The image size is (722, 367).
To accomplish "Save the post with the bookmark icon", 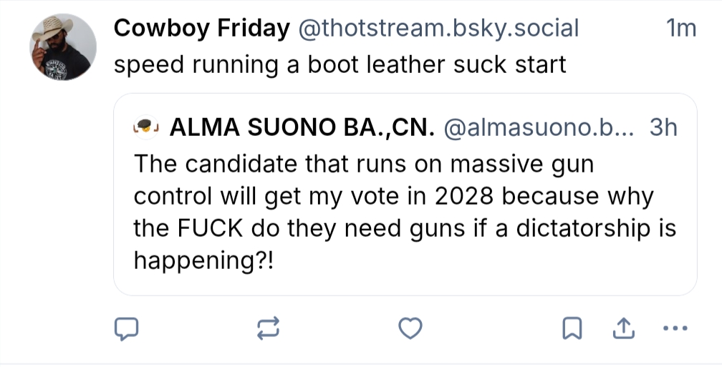I will tap(572, 328).
